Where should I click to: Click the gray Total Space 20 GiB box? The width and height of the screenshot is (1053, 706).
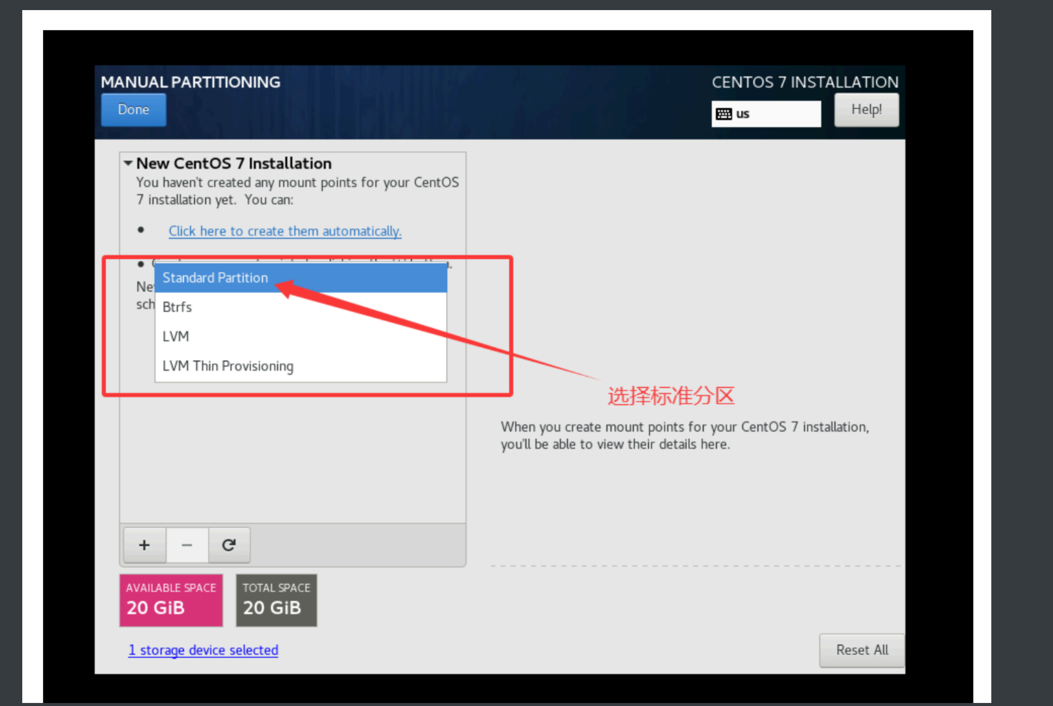tap(276, 600)
